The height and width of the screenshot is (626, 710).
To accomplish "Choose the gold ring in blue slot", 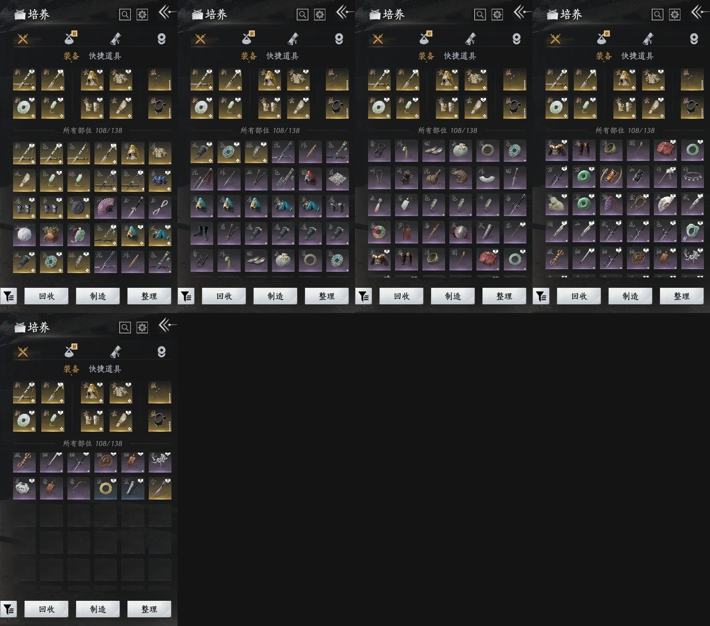I will (x=106, y=488).
